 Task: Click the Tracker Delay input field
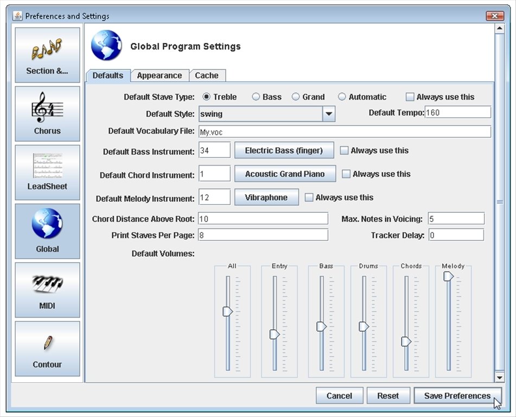pos(456,235)
